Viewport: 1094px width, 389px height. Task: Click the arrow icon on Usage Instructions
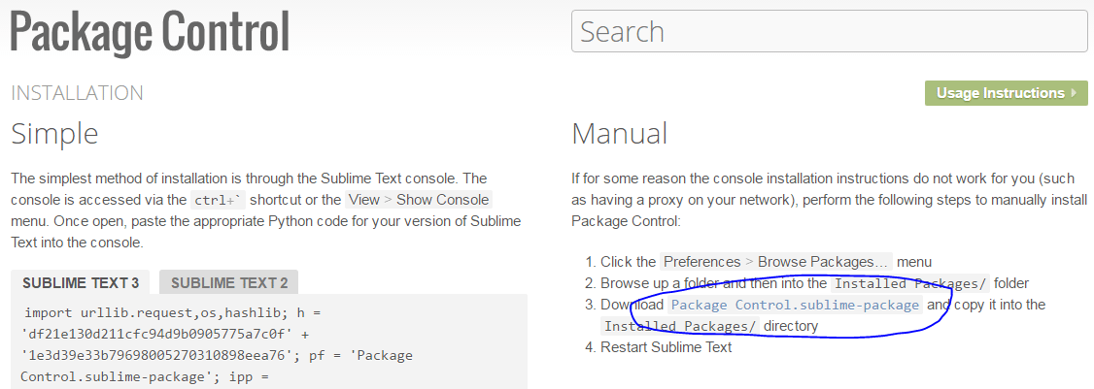click(1074, 93)
